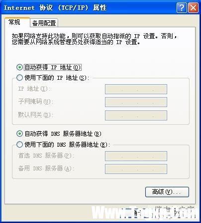This screenshot has height=223, width=201.
Task: Click the 自动获得 IP 地址 label text
Action: [53, 67]
